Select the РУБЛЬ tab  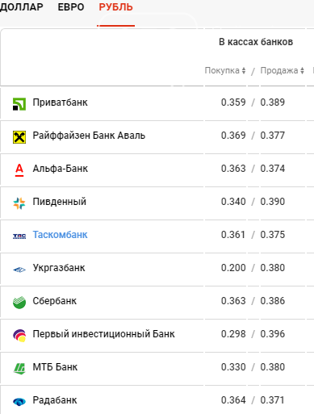[x=115, y=7]
